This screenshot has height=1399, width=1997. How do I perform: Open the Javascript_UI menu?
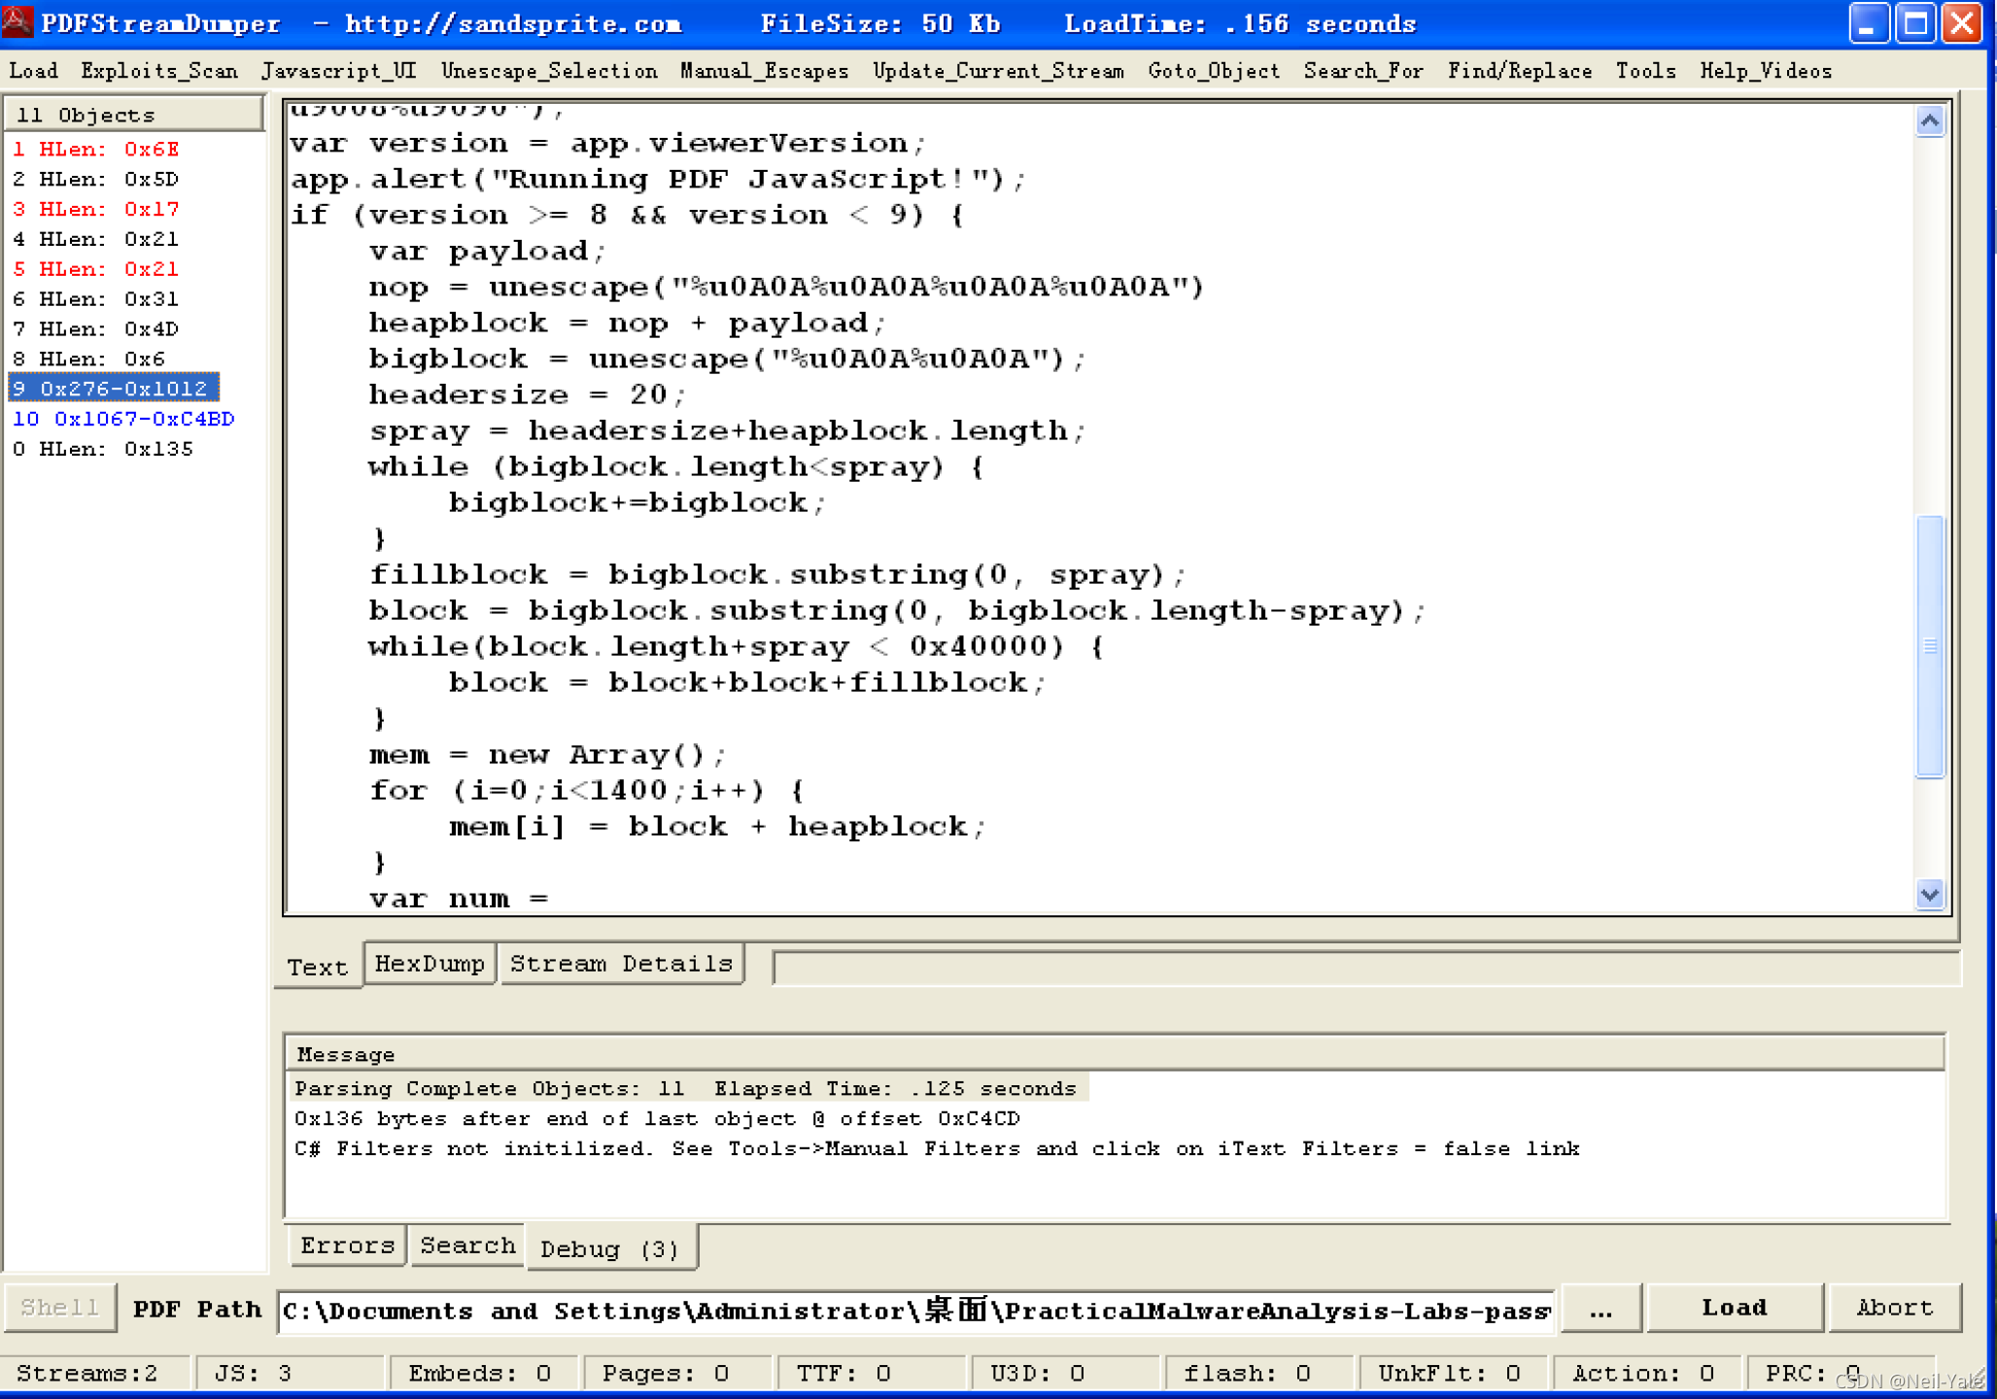pos(338,71)
